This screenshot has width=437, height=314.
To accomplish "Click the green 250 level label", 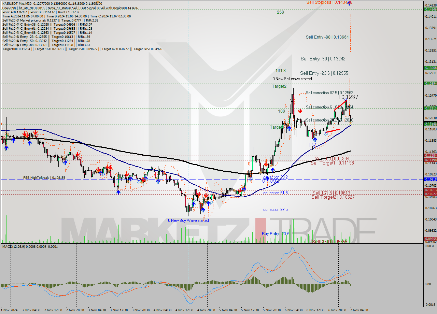I will [x=280, y=12].
